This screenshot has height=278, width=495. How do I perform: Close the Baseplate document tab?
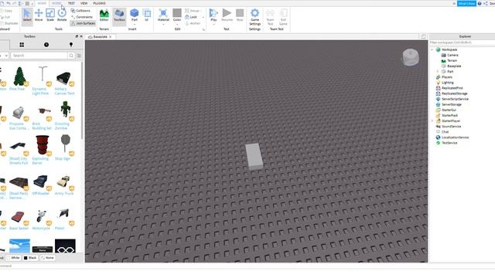(x=111, y=37)
